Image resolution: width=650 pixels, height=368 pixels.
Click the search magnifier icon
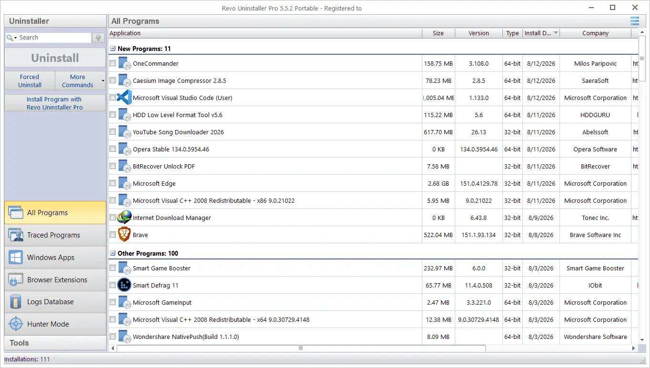coord(10,38)
